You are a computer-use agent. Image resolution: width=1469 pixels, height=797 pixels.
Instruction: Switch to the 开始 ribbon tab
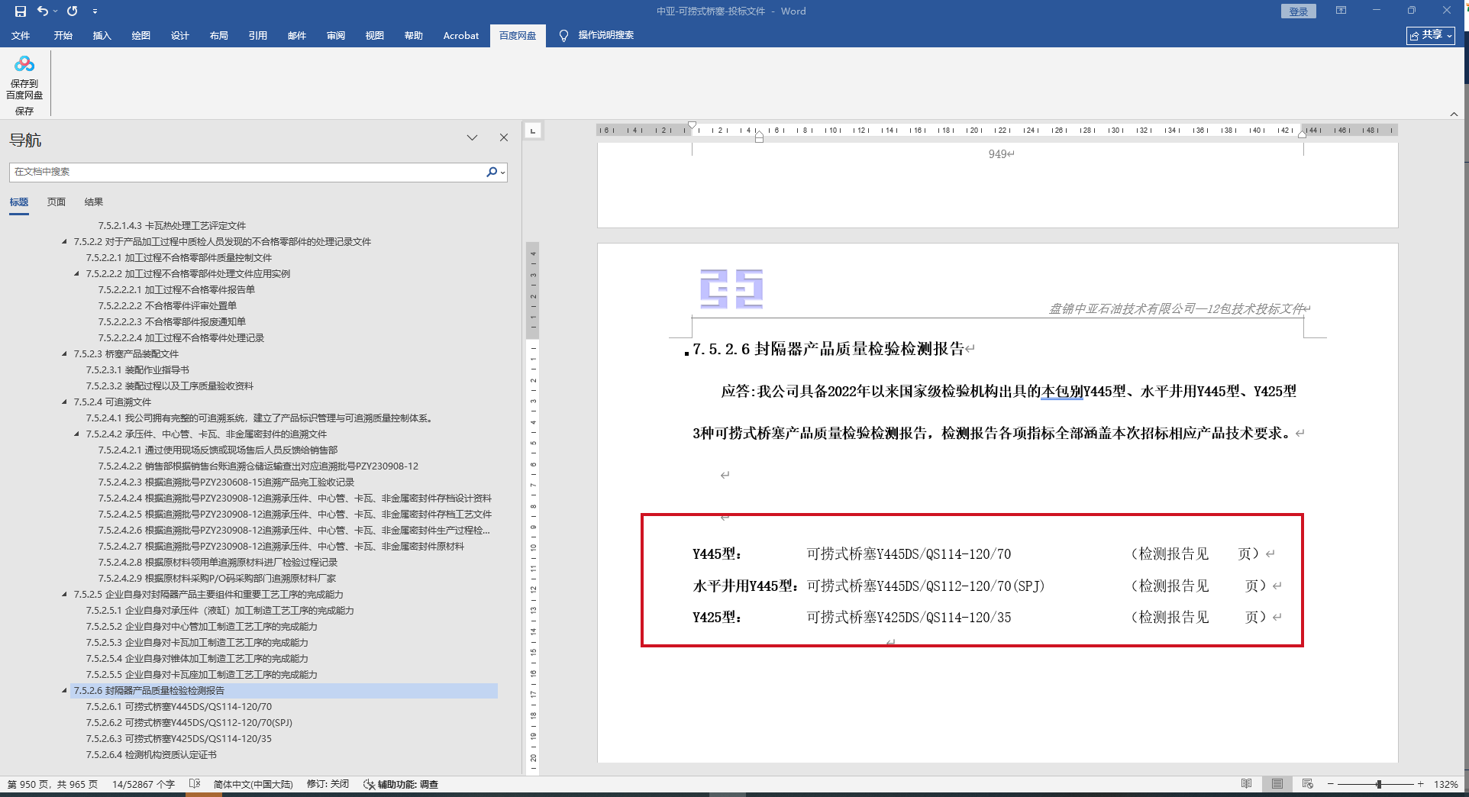pyautogui.click(x=63, y=36)
